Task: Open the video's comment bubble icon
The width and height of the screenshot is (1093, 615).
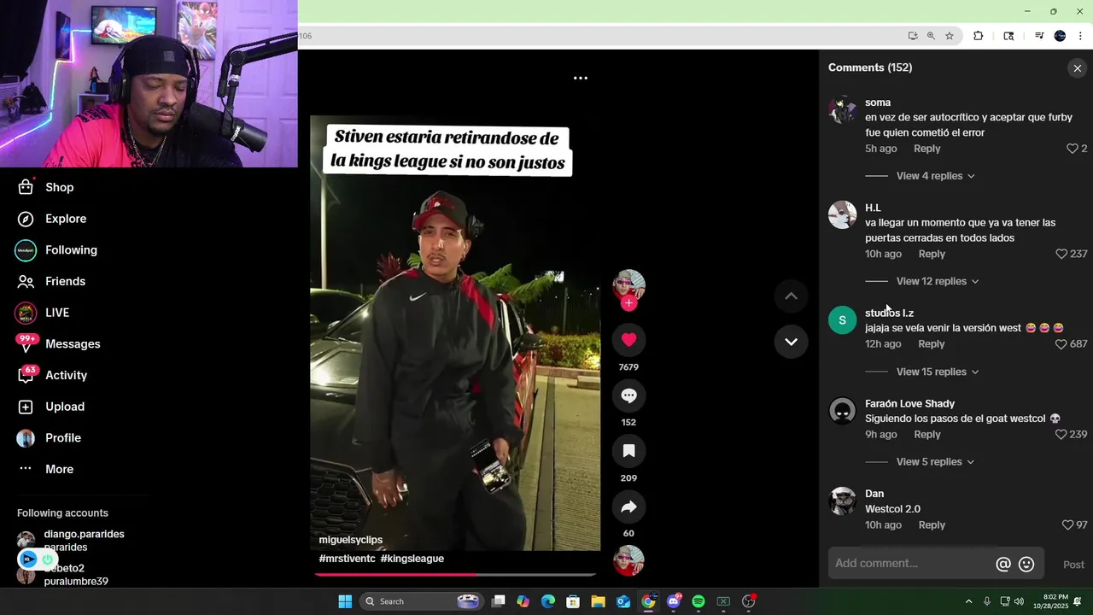Action: pyautogui.click(x=629, y=395)
